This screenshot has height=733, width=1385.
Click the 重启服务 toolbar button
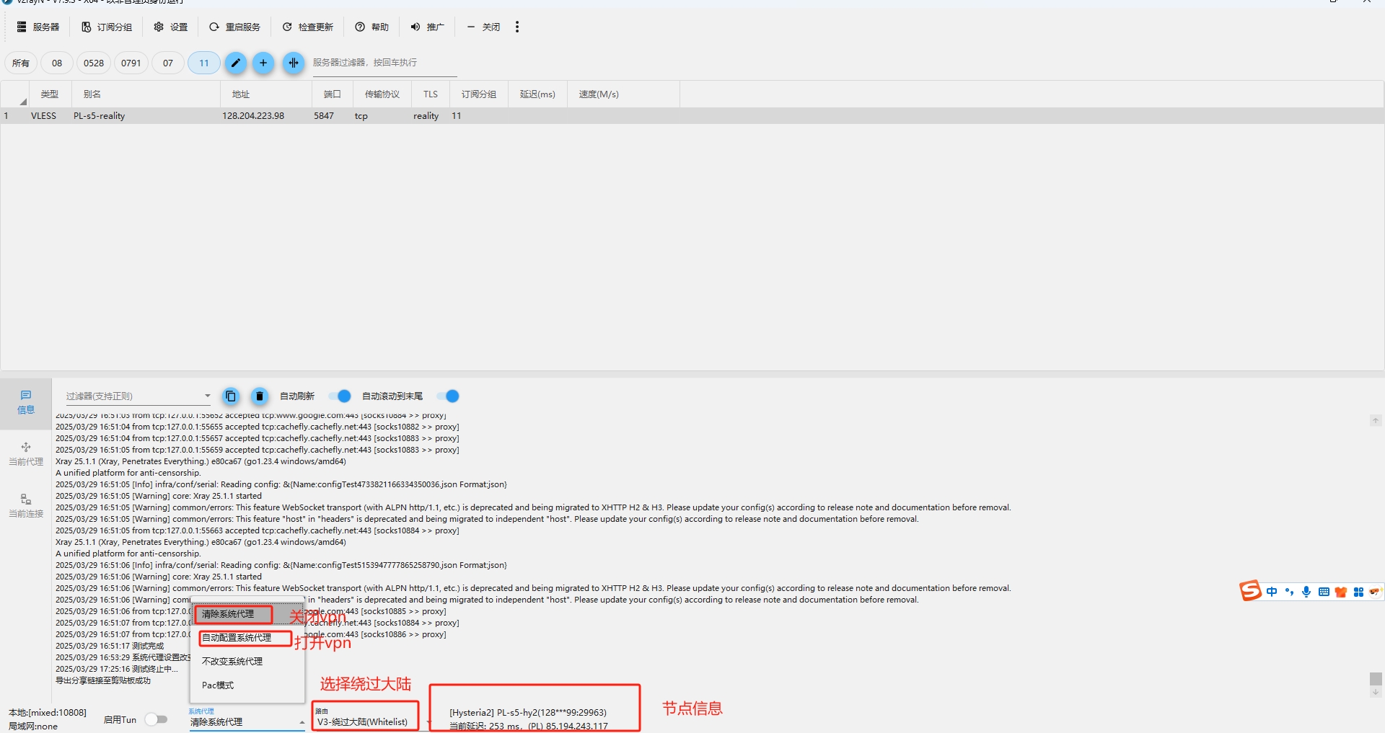[234, 27]
